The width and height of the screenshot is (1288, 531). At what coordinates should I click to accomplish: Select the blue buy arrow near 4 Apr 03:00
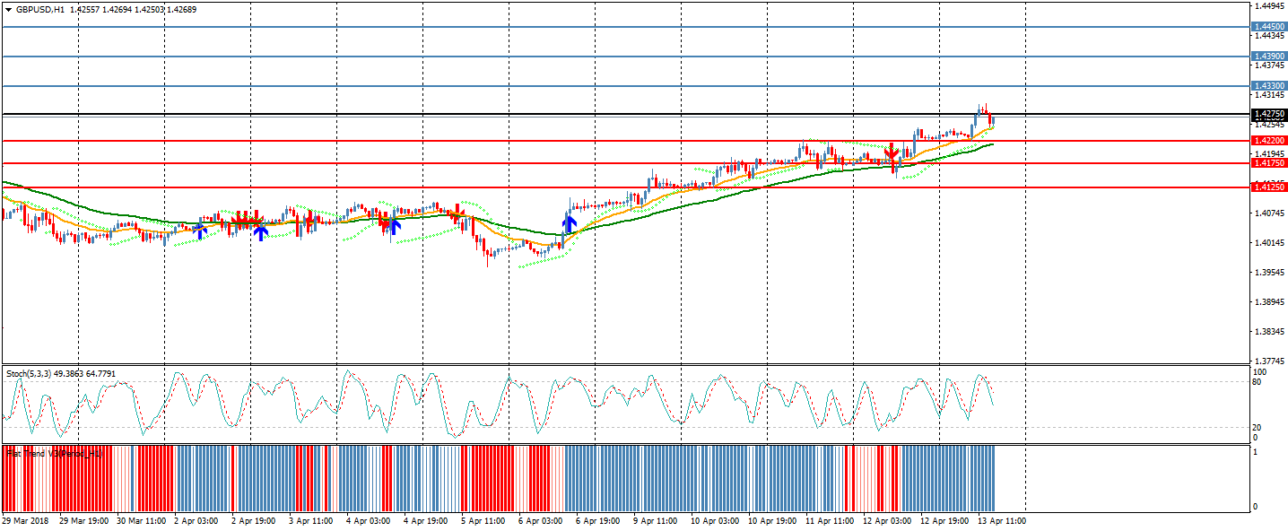[x=393, y=225]
